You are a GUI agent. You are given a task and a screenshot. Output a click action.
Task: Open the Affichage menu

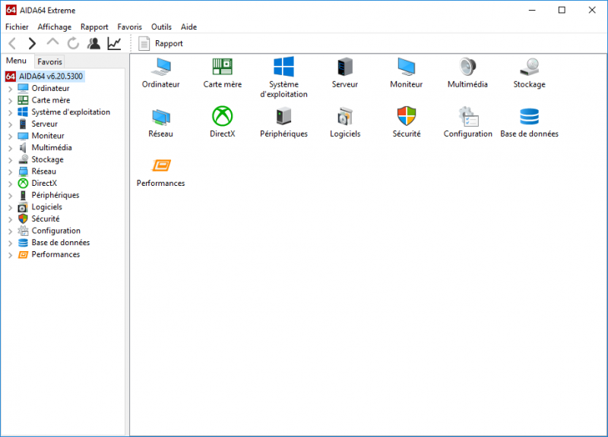click(54, 27)
